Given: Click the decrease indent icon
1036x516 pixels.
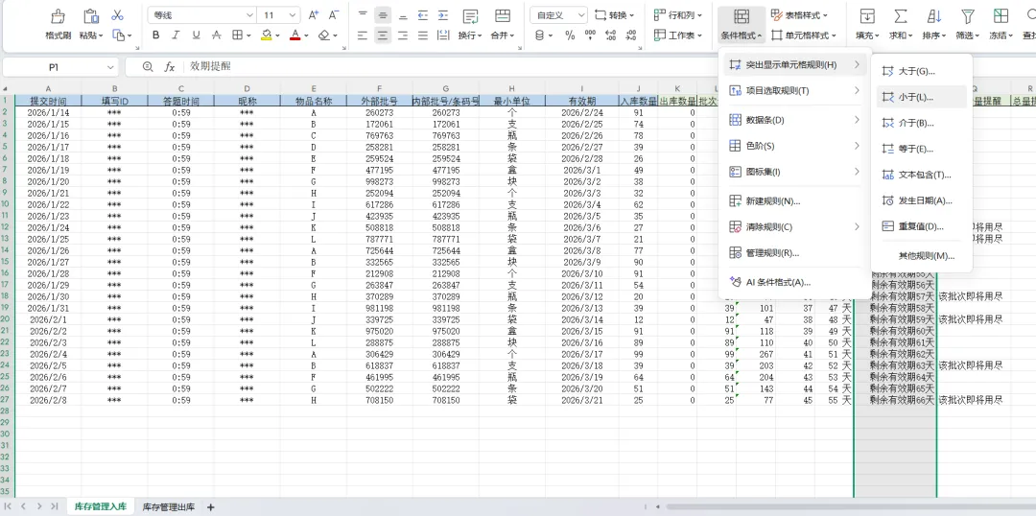Looking at the screenshot, I should (423, 14).
